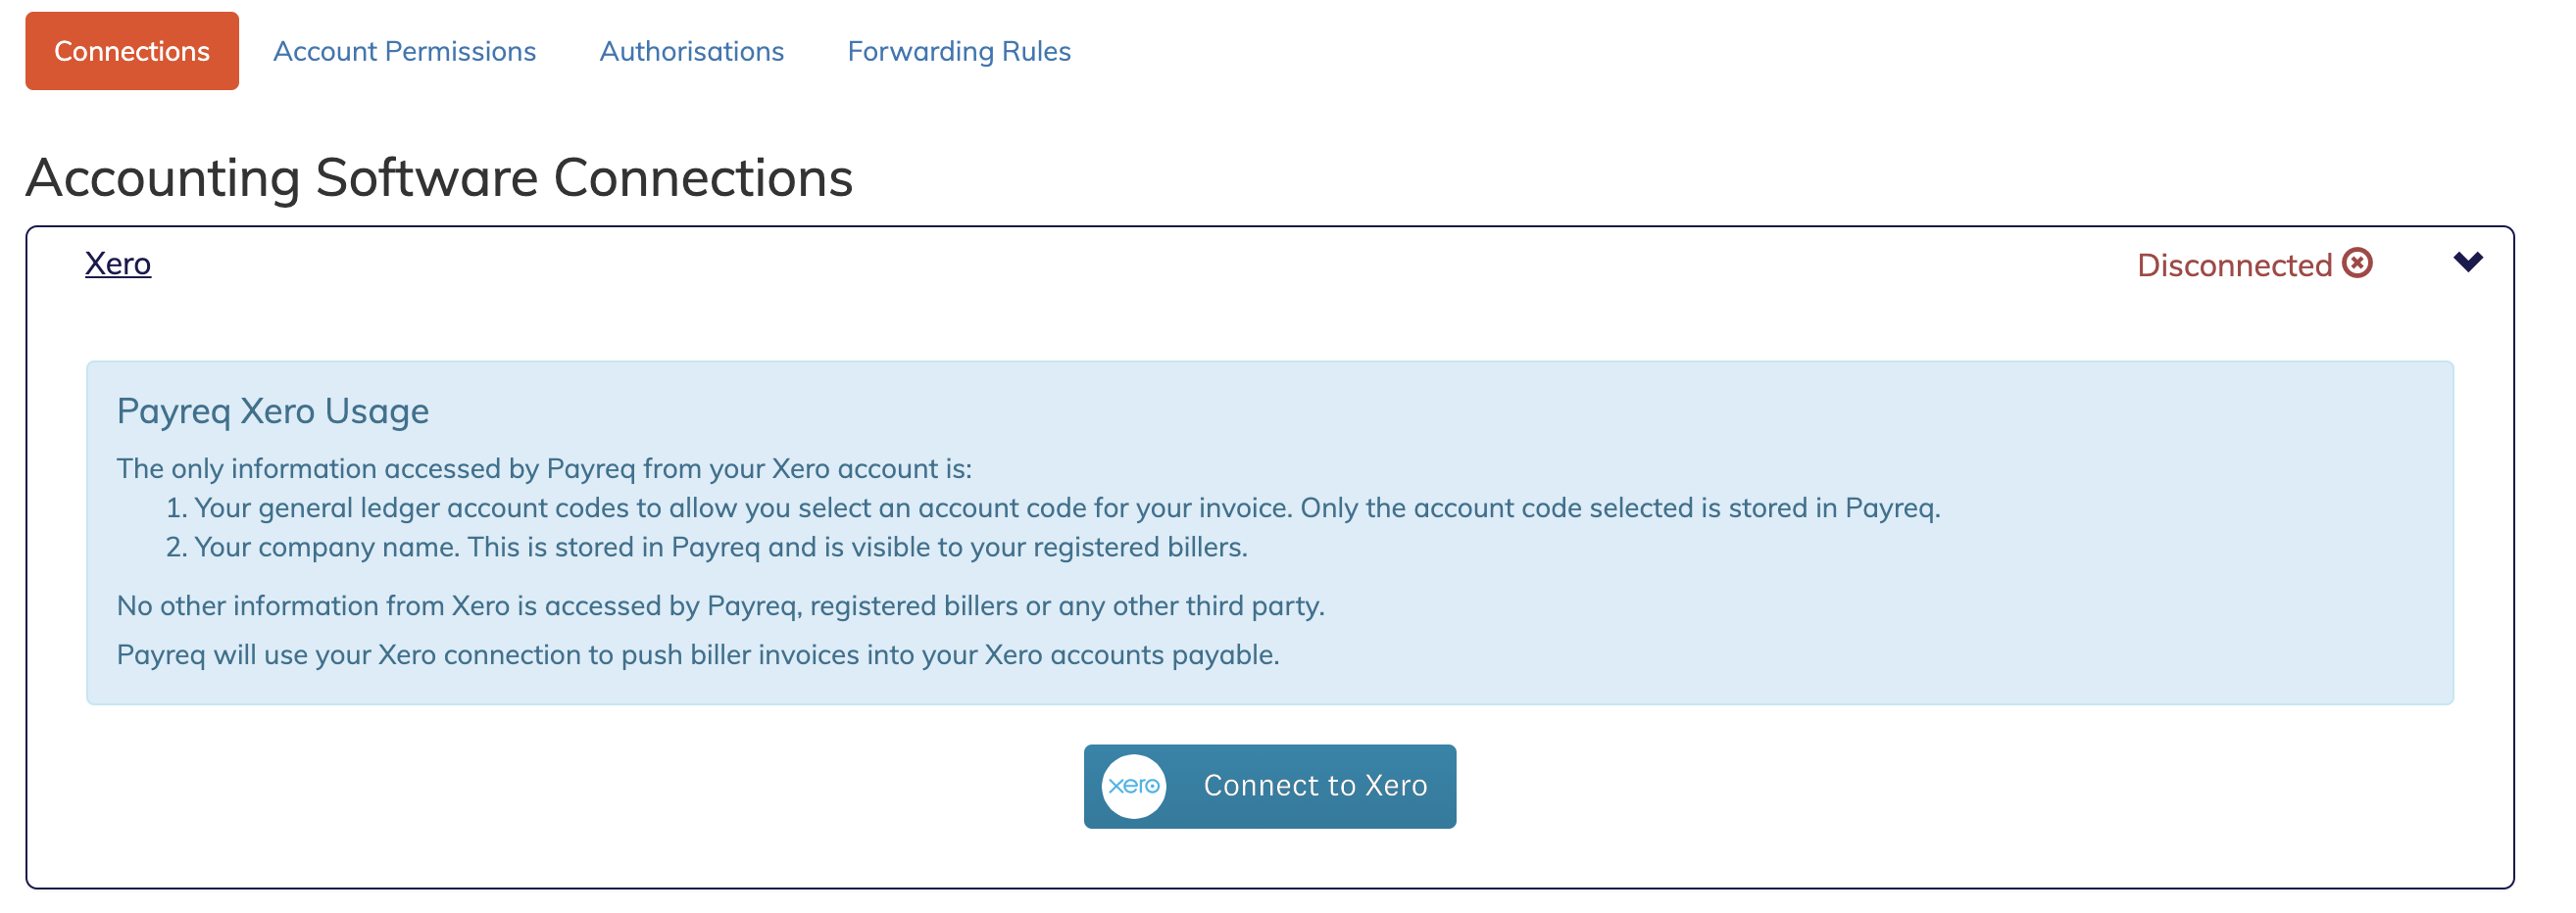
Task: Click the error icon beside the Xero status
Action: [x=2358, y=263]
